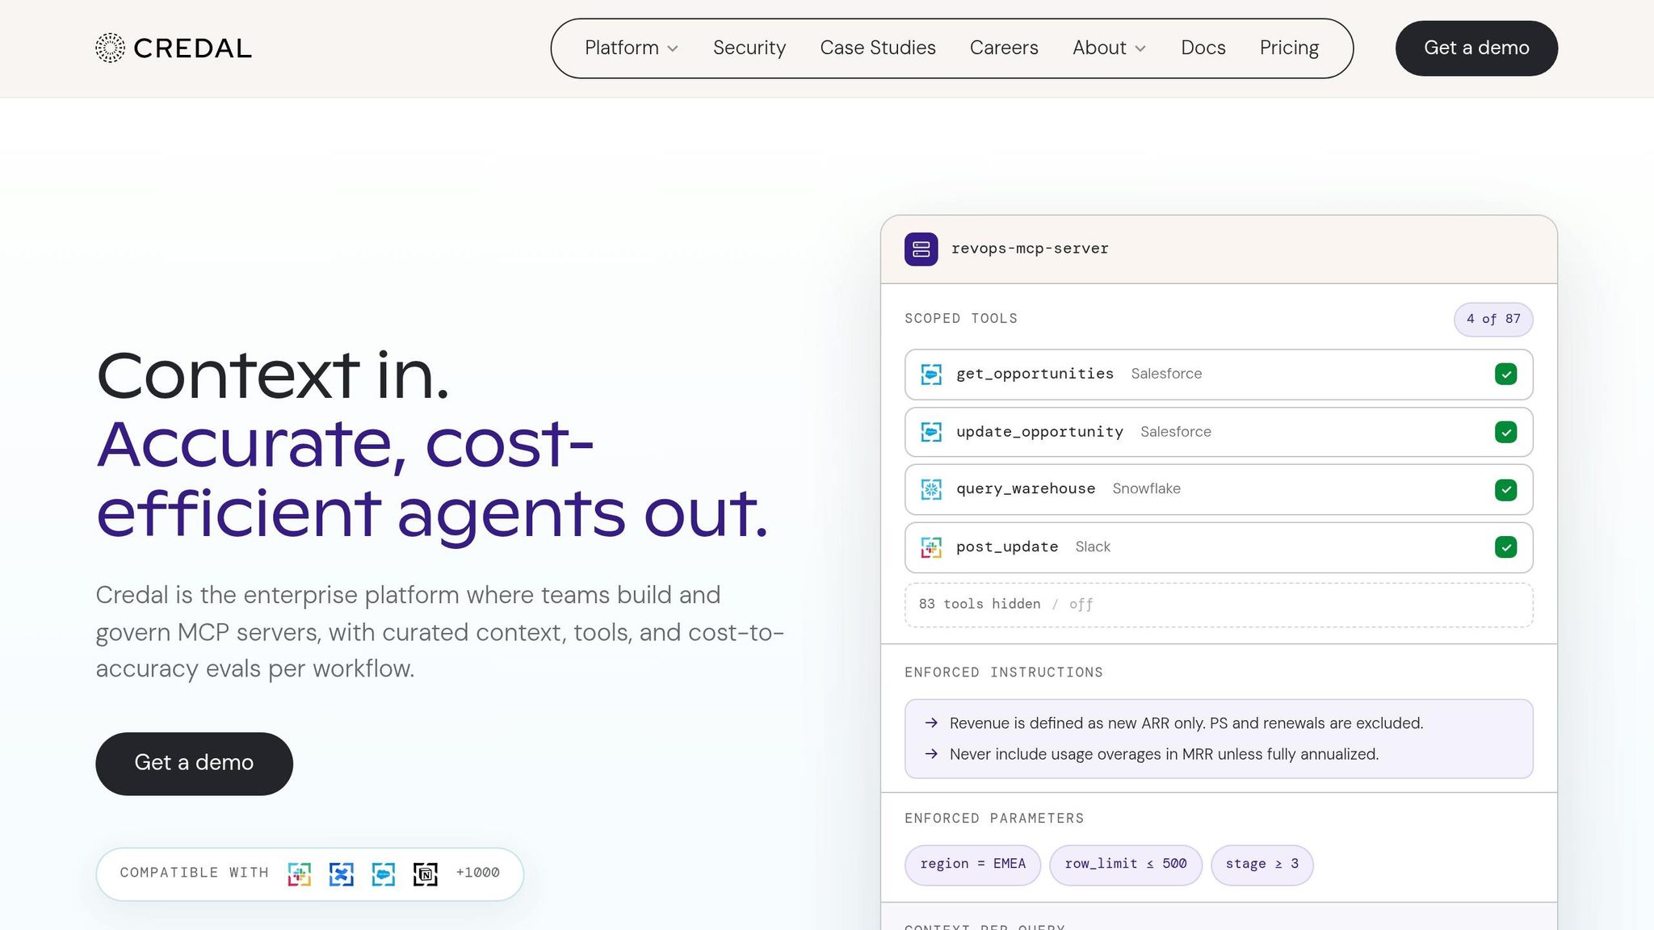
Task: Uncheck the update_opportunity tool checkbox
Action: (1505, 432)
